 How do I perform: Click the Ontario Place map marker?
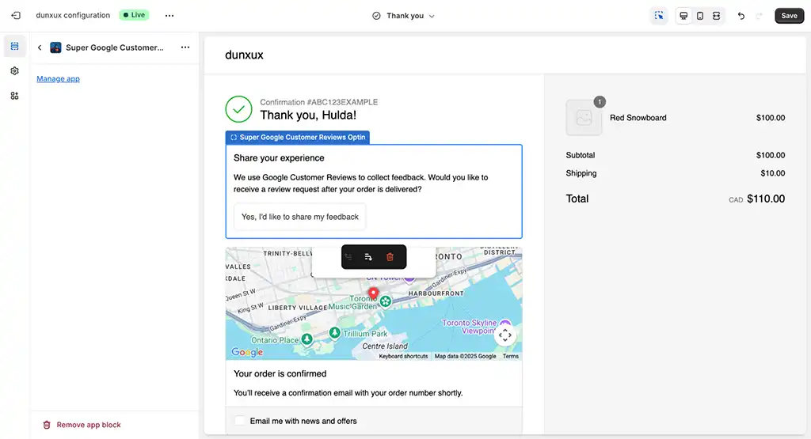(x=307, y=339)
